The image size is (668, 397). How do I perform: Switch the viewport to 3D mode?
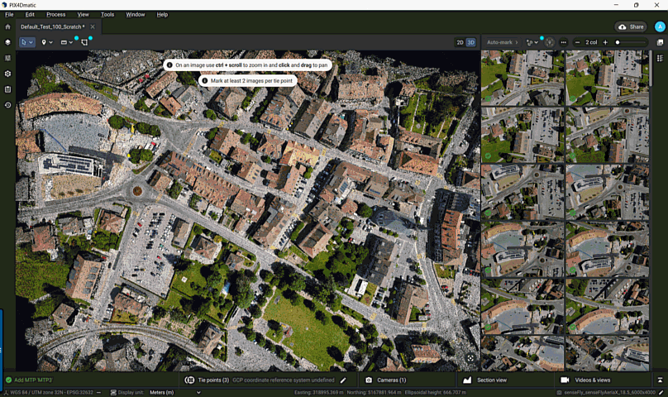point(471,42)
